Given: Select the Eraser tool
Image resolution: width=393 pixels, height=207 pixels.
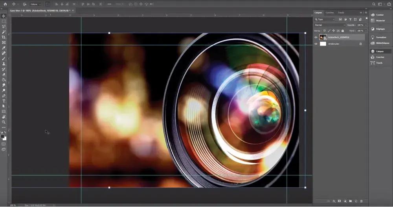Looking at the screenshot, I should point(4,74).
